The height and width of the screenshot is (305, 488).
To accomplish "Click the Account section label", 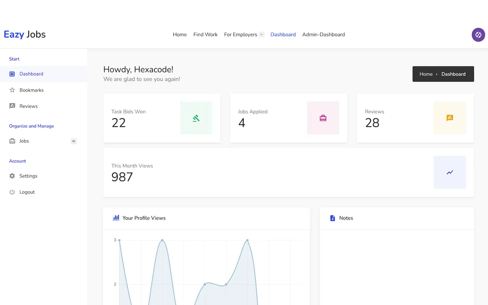I will click(x=17, y=161).
